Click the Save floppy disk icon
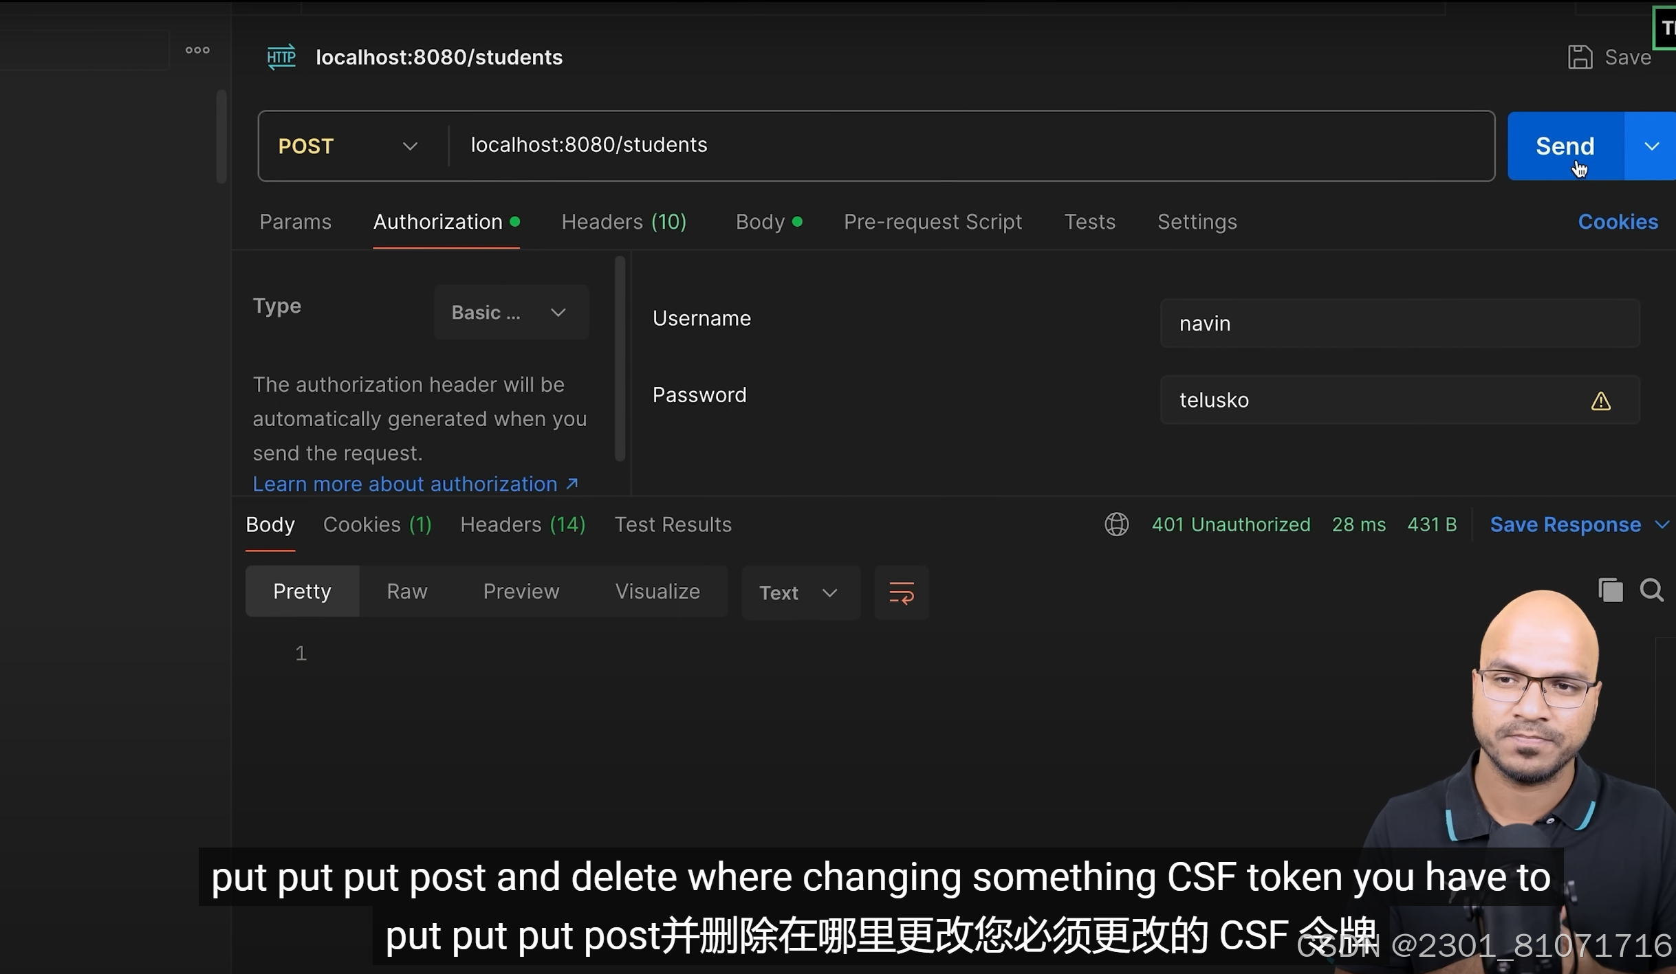This screenshot has height=974, width=1676. pos(1580,57)
